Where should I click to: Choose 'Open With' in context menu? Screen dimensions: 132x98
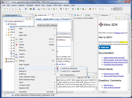36,35
